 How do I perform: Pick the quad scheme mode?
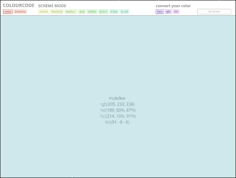point(124,11)
